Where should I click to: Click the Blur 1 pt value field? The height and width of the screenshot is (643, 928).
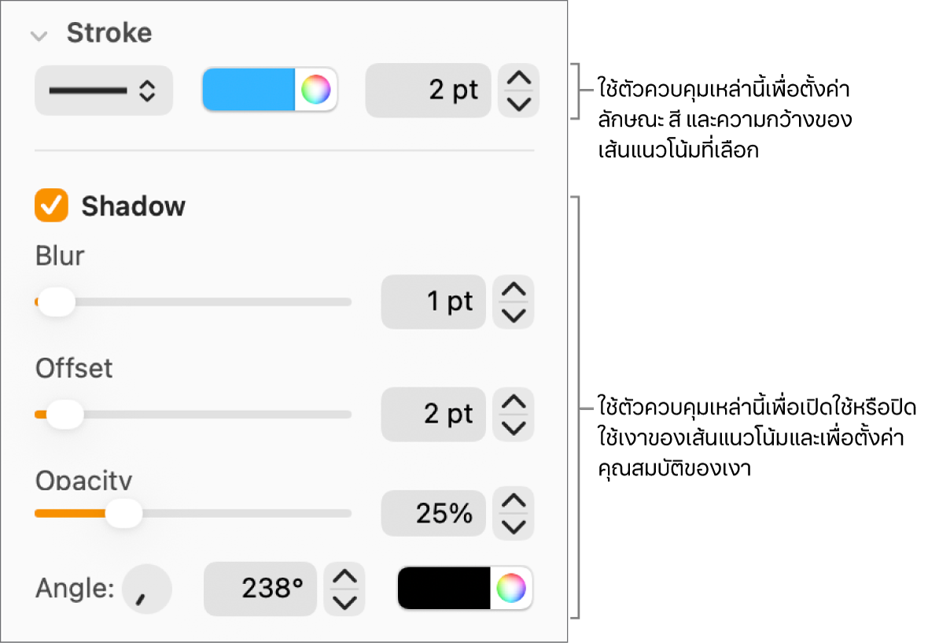pos(433,301)
